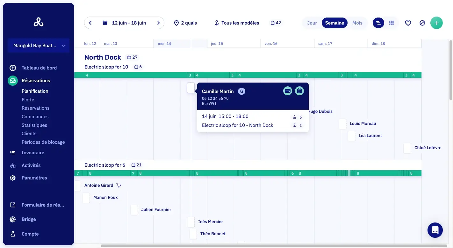Viewport: 453px width, 248px height.
Task: Expand the Marigold Bay Boat account dropdown
Action: 39,46
